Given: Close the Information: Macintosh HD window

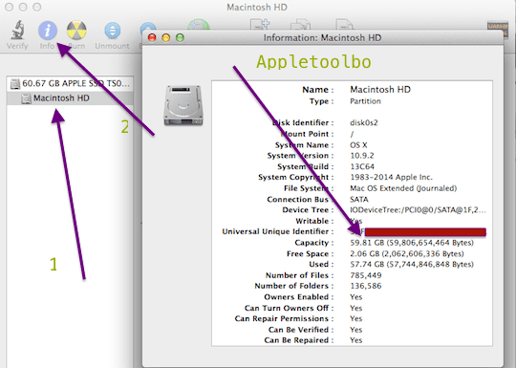Looking at the screenshot, I should point(152,37).
